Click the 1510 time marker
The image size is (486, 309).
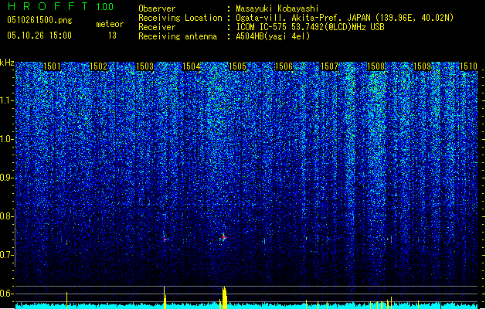click(x=468, y=66)
